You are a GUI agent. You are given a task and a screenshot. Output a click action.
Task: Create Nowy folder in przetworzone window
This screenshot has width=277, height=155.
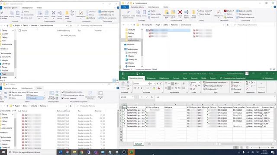[x=193, y=14]
